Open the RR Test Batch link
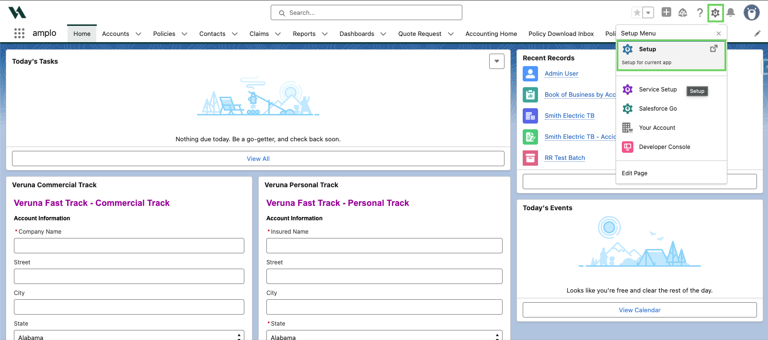Viewport: 768px width, 340px height. pos(564,158)
